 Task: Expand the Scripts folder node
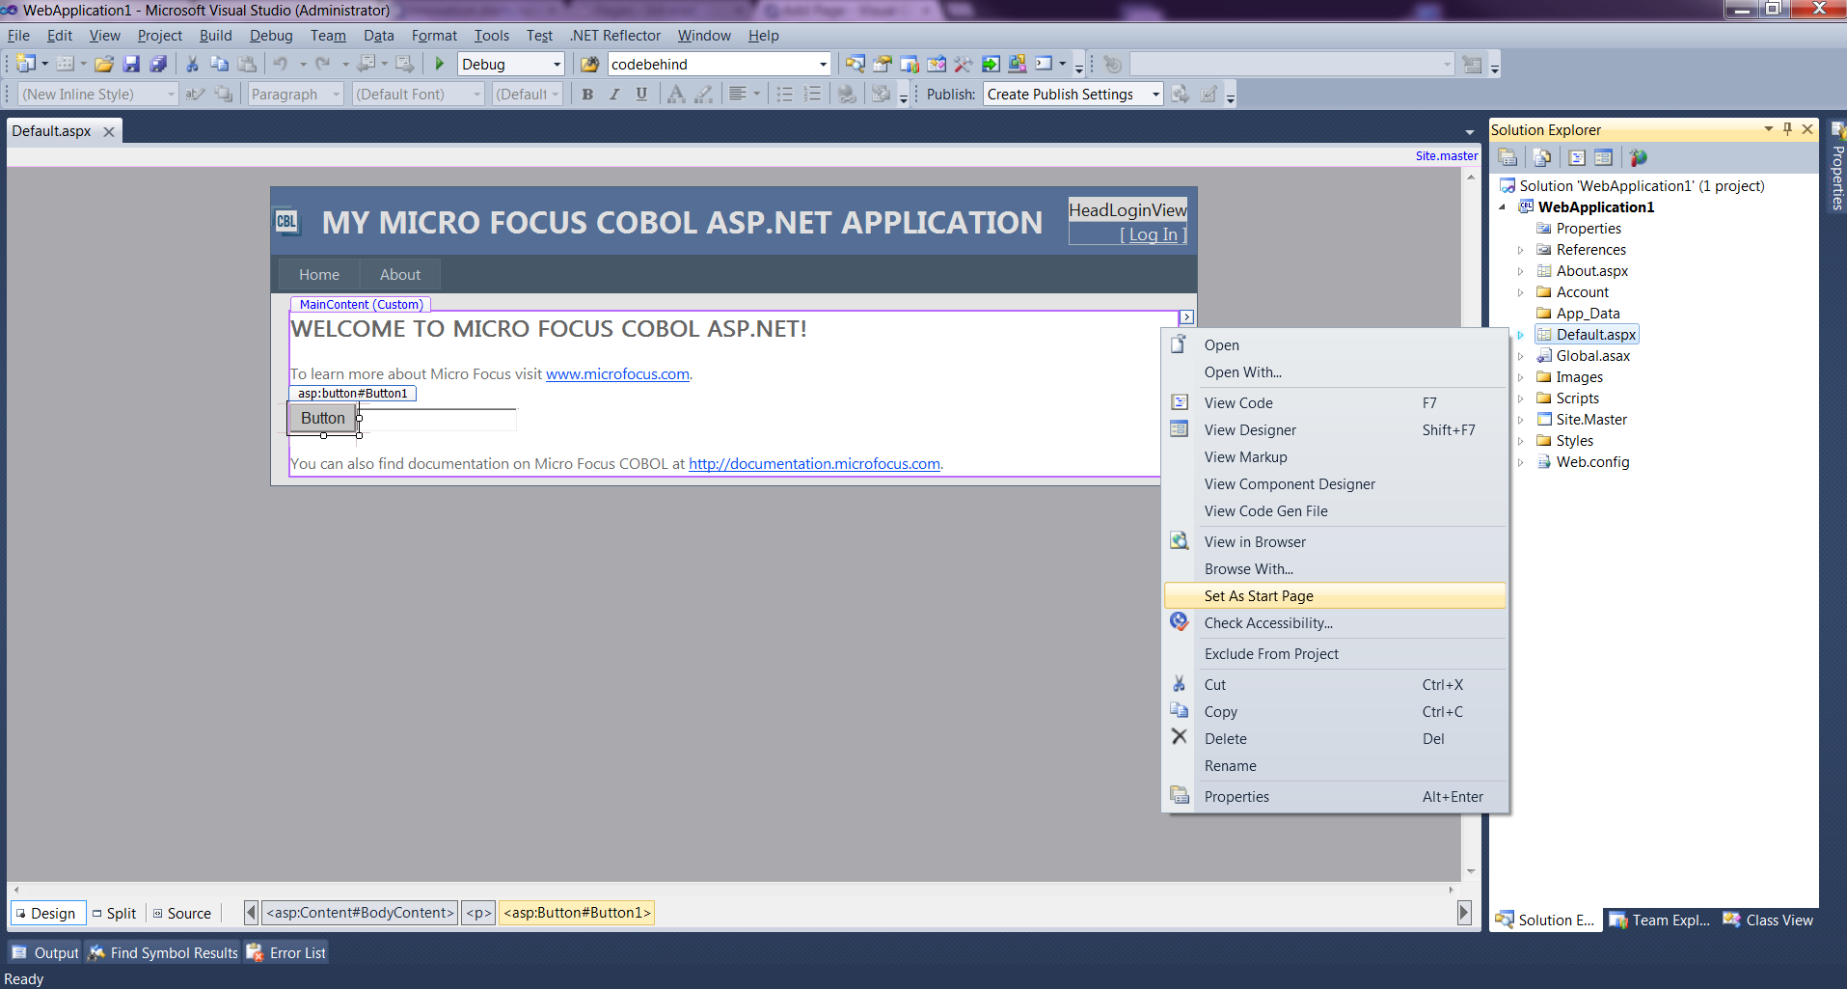pyautogui.click(x=1521, y=398)
